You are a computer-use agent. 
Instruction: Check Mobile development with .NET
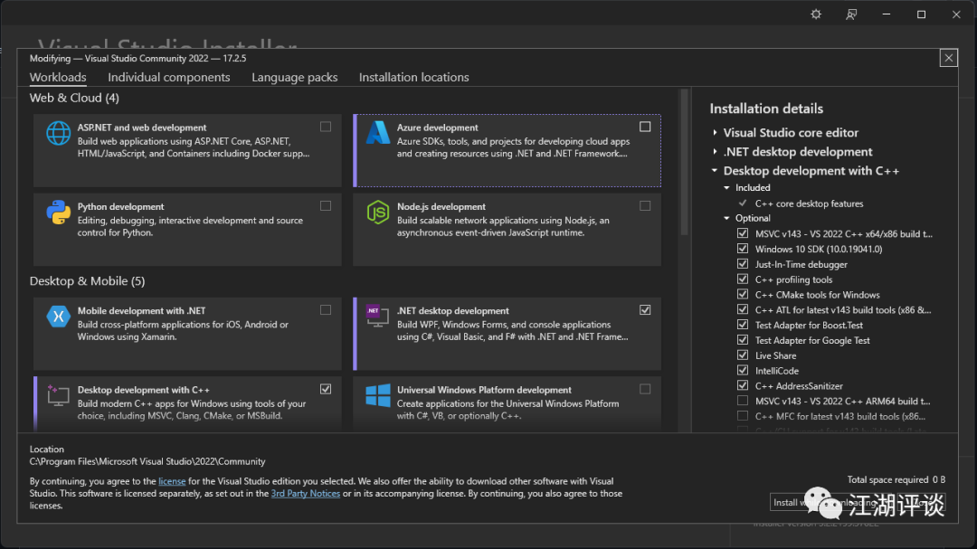[326, 309]
